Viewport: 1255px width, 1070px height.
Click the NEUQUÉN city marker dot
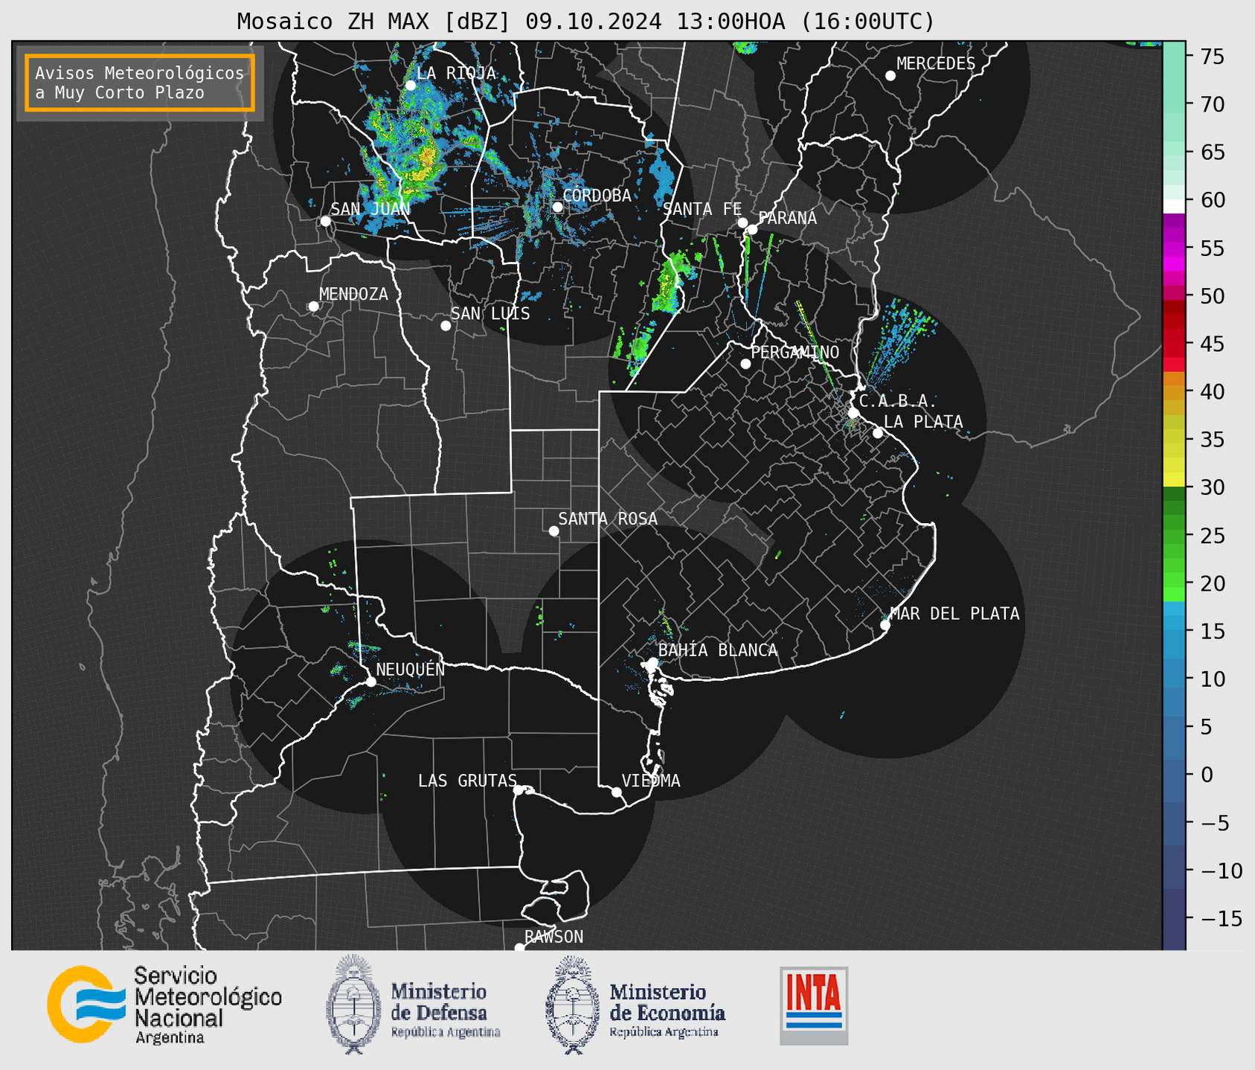(370, 682)
